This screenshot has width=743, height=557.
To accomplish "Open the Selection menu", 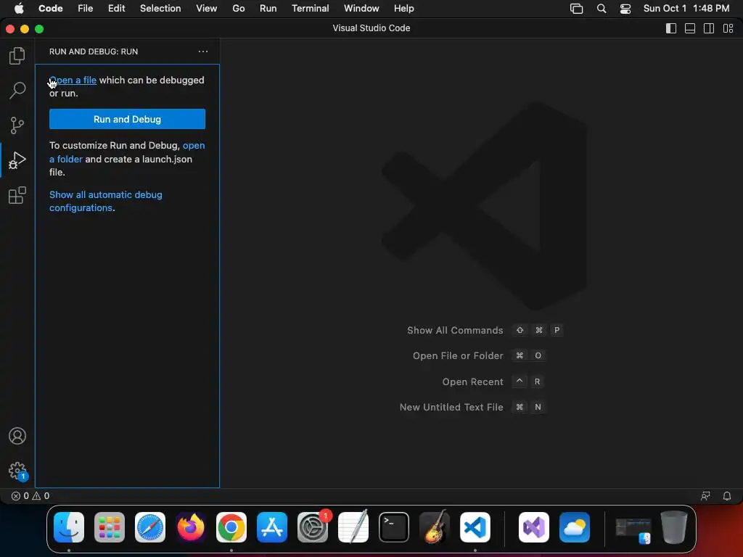I will tap(160, 9).
